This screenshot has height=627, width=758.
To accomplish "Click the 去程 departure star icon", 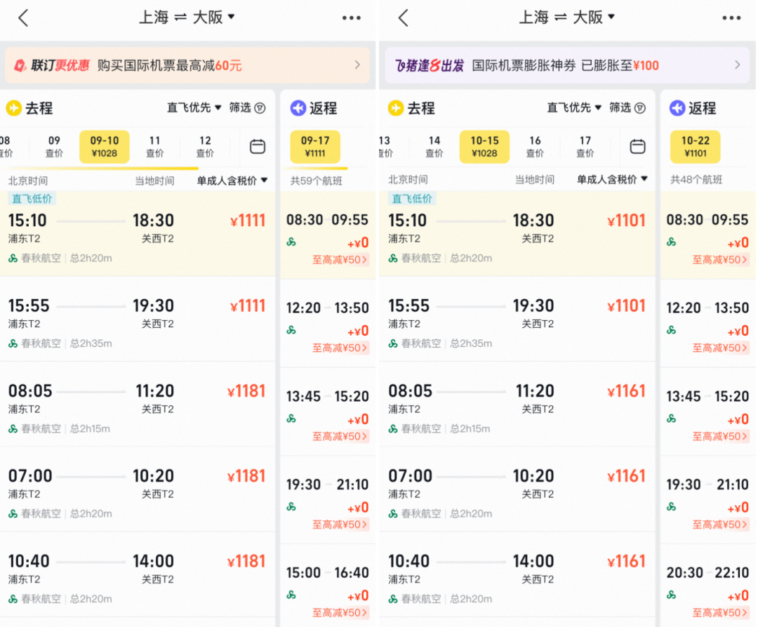I will click(x=12, y=107).
